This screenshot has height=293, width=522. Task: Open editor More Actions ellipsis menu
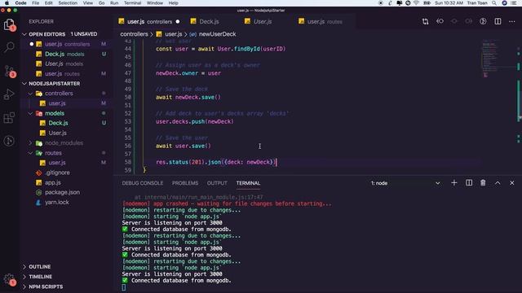click(x=512, y=22)
